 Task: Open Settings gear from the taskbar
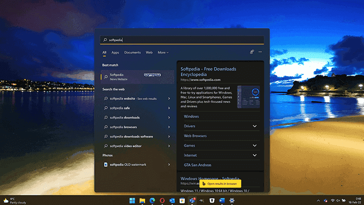232,200
